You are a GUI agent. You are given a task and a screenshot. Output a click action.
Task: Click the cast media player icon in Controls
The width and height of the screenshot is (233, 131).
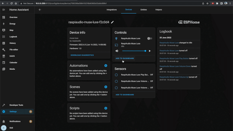click(x=116, y=45)
